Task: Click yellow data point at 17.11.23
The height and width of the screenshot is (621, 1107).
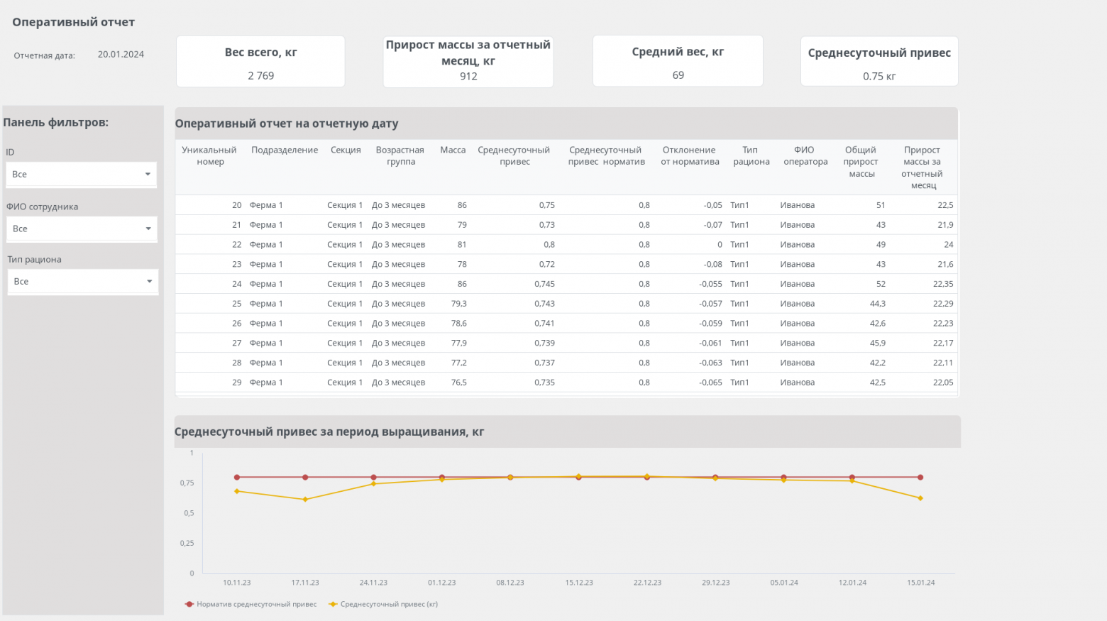Action: pyautogui.click(x=305, y=500)
